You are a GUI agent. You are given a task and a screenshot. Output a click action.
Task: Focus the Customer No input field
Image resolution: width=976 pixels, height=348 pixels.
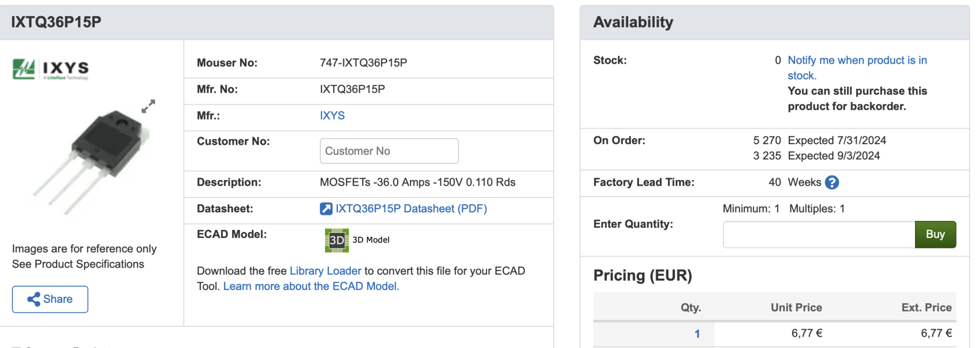click(x=389, y=151)
